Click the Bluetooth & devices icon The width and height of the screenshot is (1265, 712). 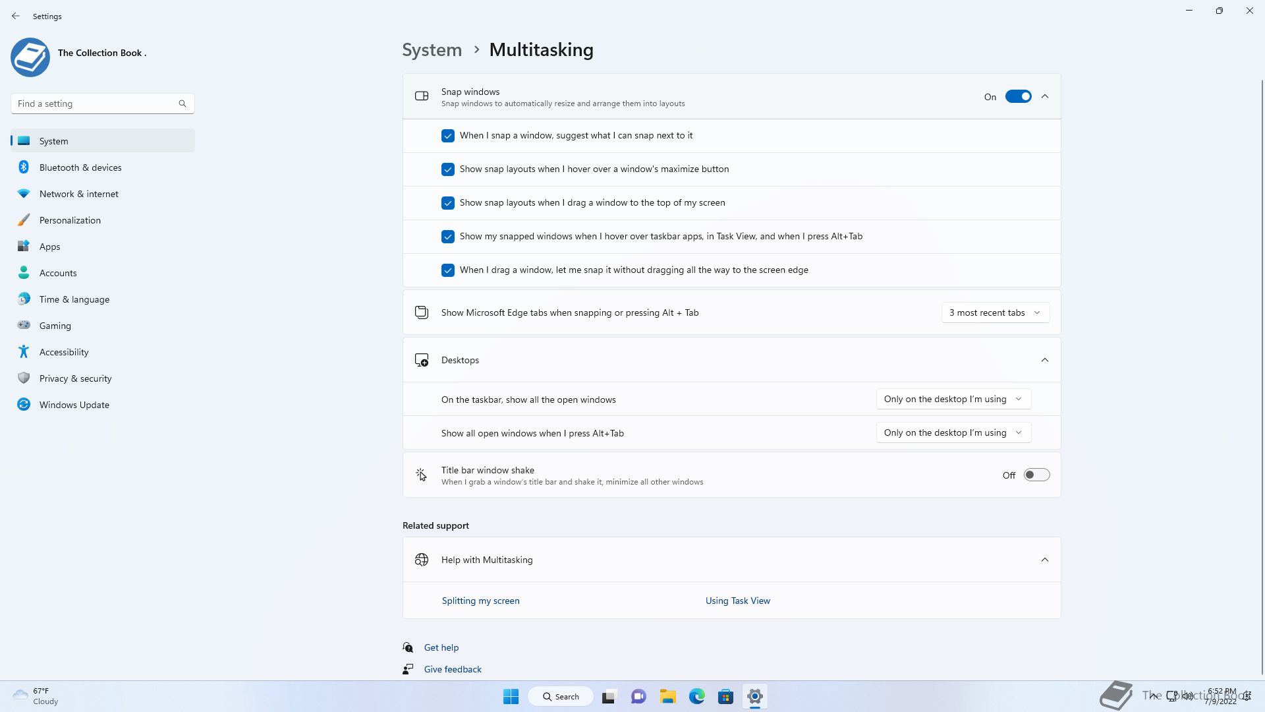[x=24, y=167]
